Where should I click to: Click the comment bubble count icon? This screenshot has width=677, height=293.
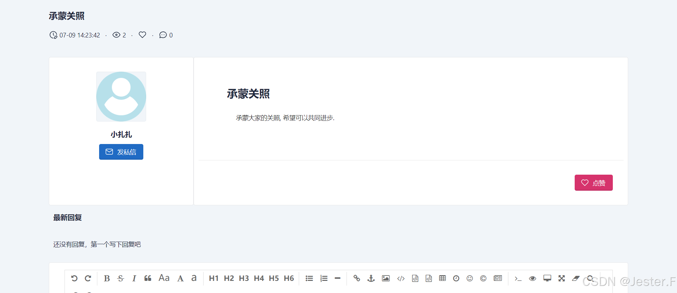point(163,35)
